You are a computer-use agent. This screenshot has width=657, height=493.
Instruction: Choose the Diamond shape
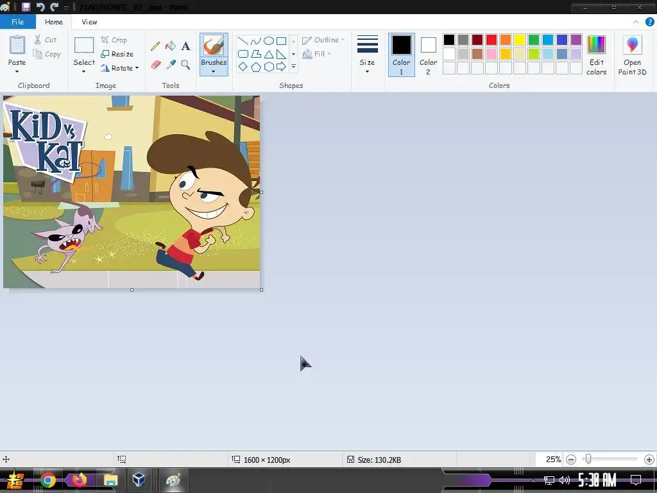click(243, 67)
